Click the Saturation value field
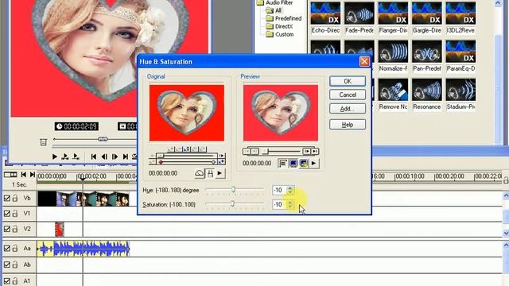The image size is (509, 286). click(279, 204)
